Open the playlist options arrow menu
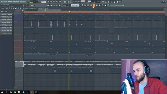 point(1,8)
